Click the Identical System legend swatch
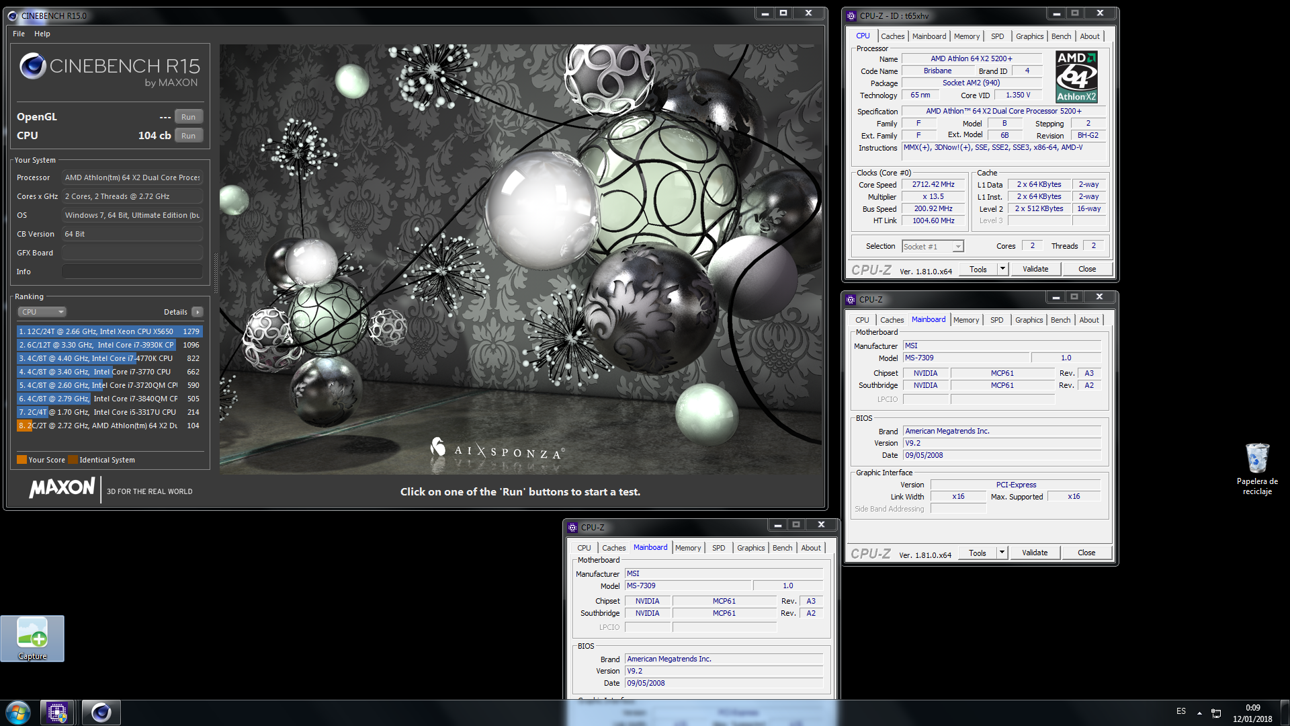Viewport: 1290px width, 726px height. click(x=73, y=460)
